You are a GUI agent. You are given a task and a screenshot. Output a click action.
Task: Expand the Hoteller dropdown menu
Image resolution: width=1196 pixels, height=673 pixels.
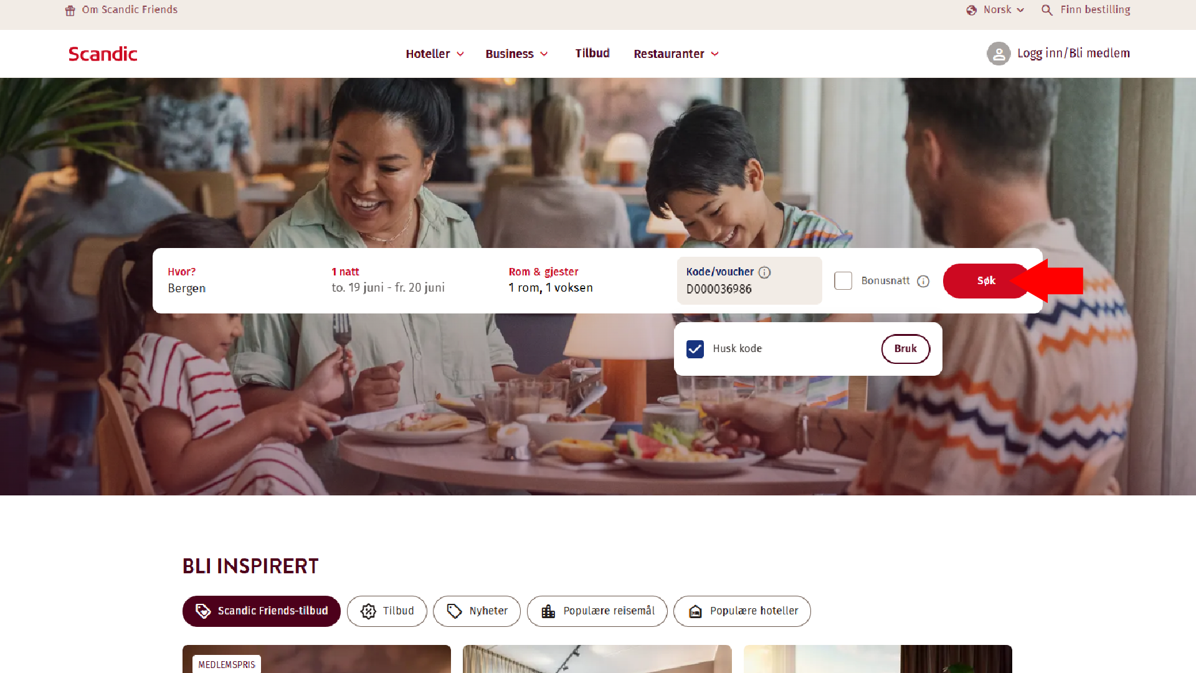(435, 54)
